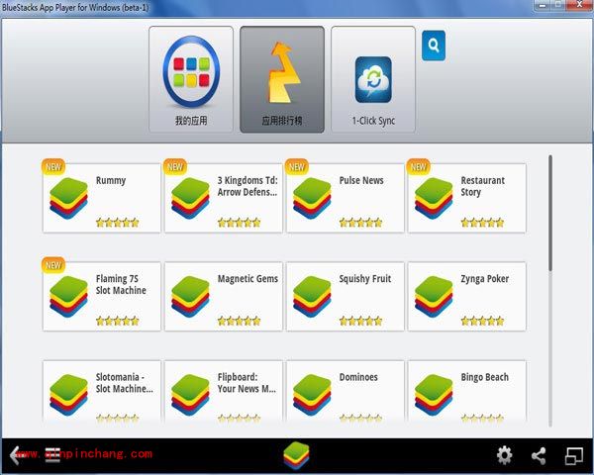
Task: Select the Pulse News title text
Action: click(361, 180)
